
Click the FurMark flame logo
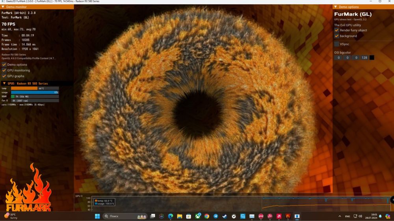point(28,188)
